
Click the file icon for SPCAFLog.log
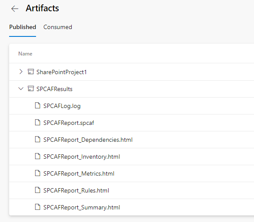38,105
